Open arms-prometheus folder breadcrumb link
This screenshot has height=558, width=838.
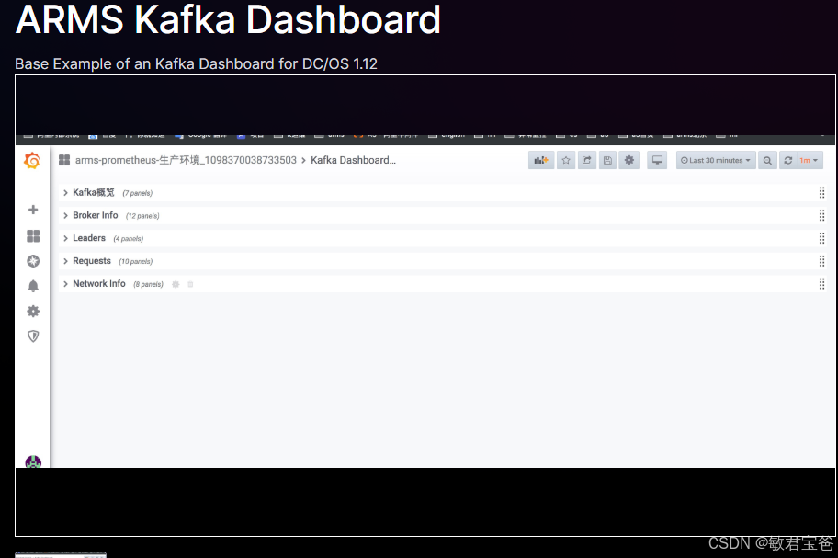pos(186,160)
